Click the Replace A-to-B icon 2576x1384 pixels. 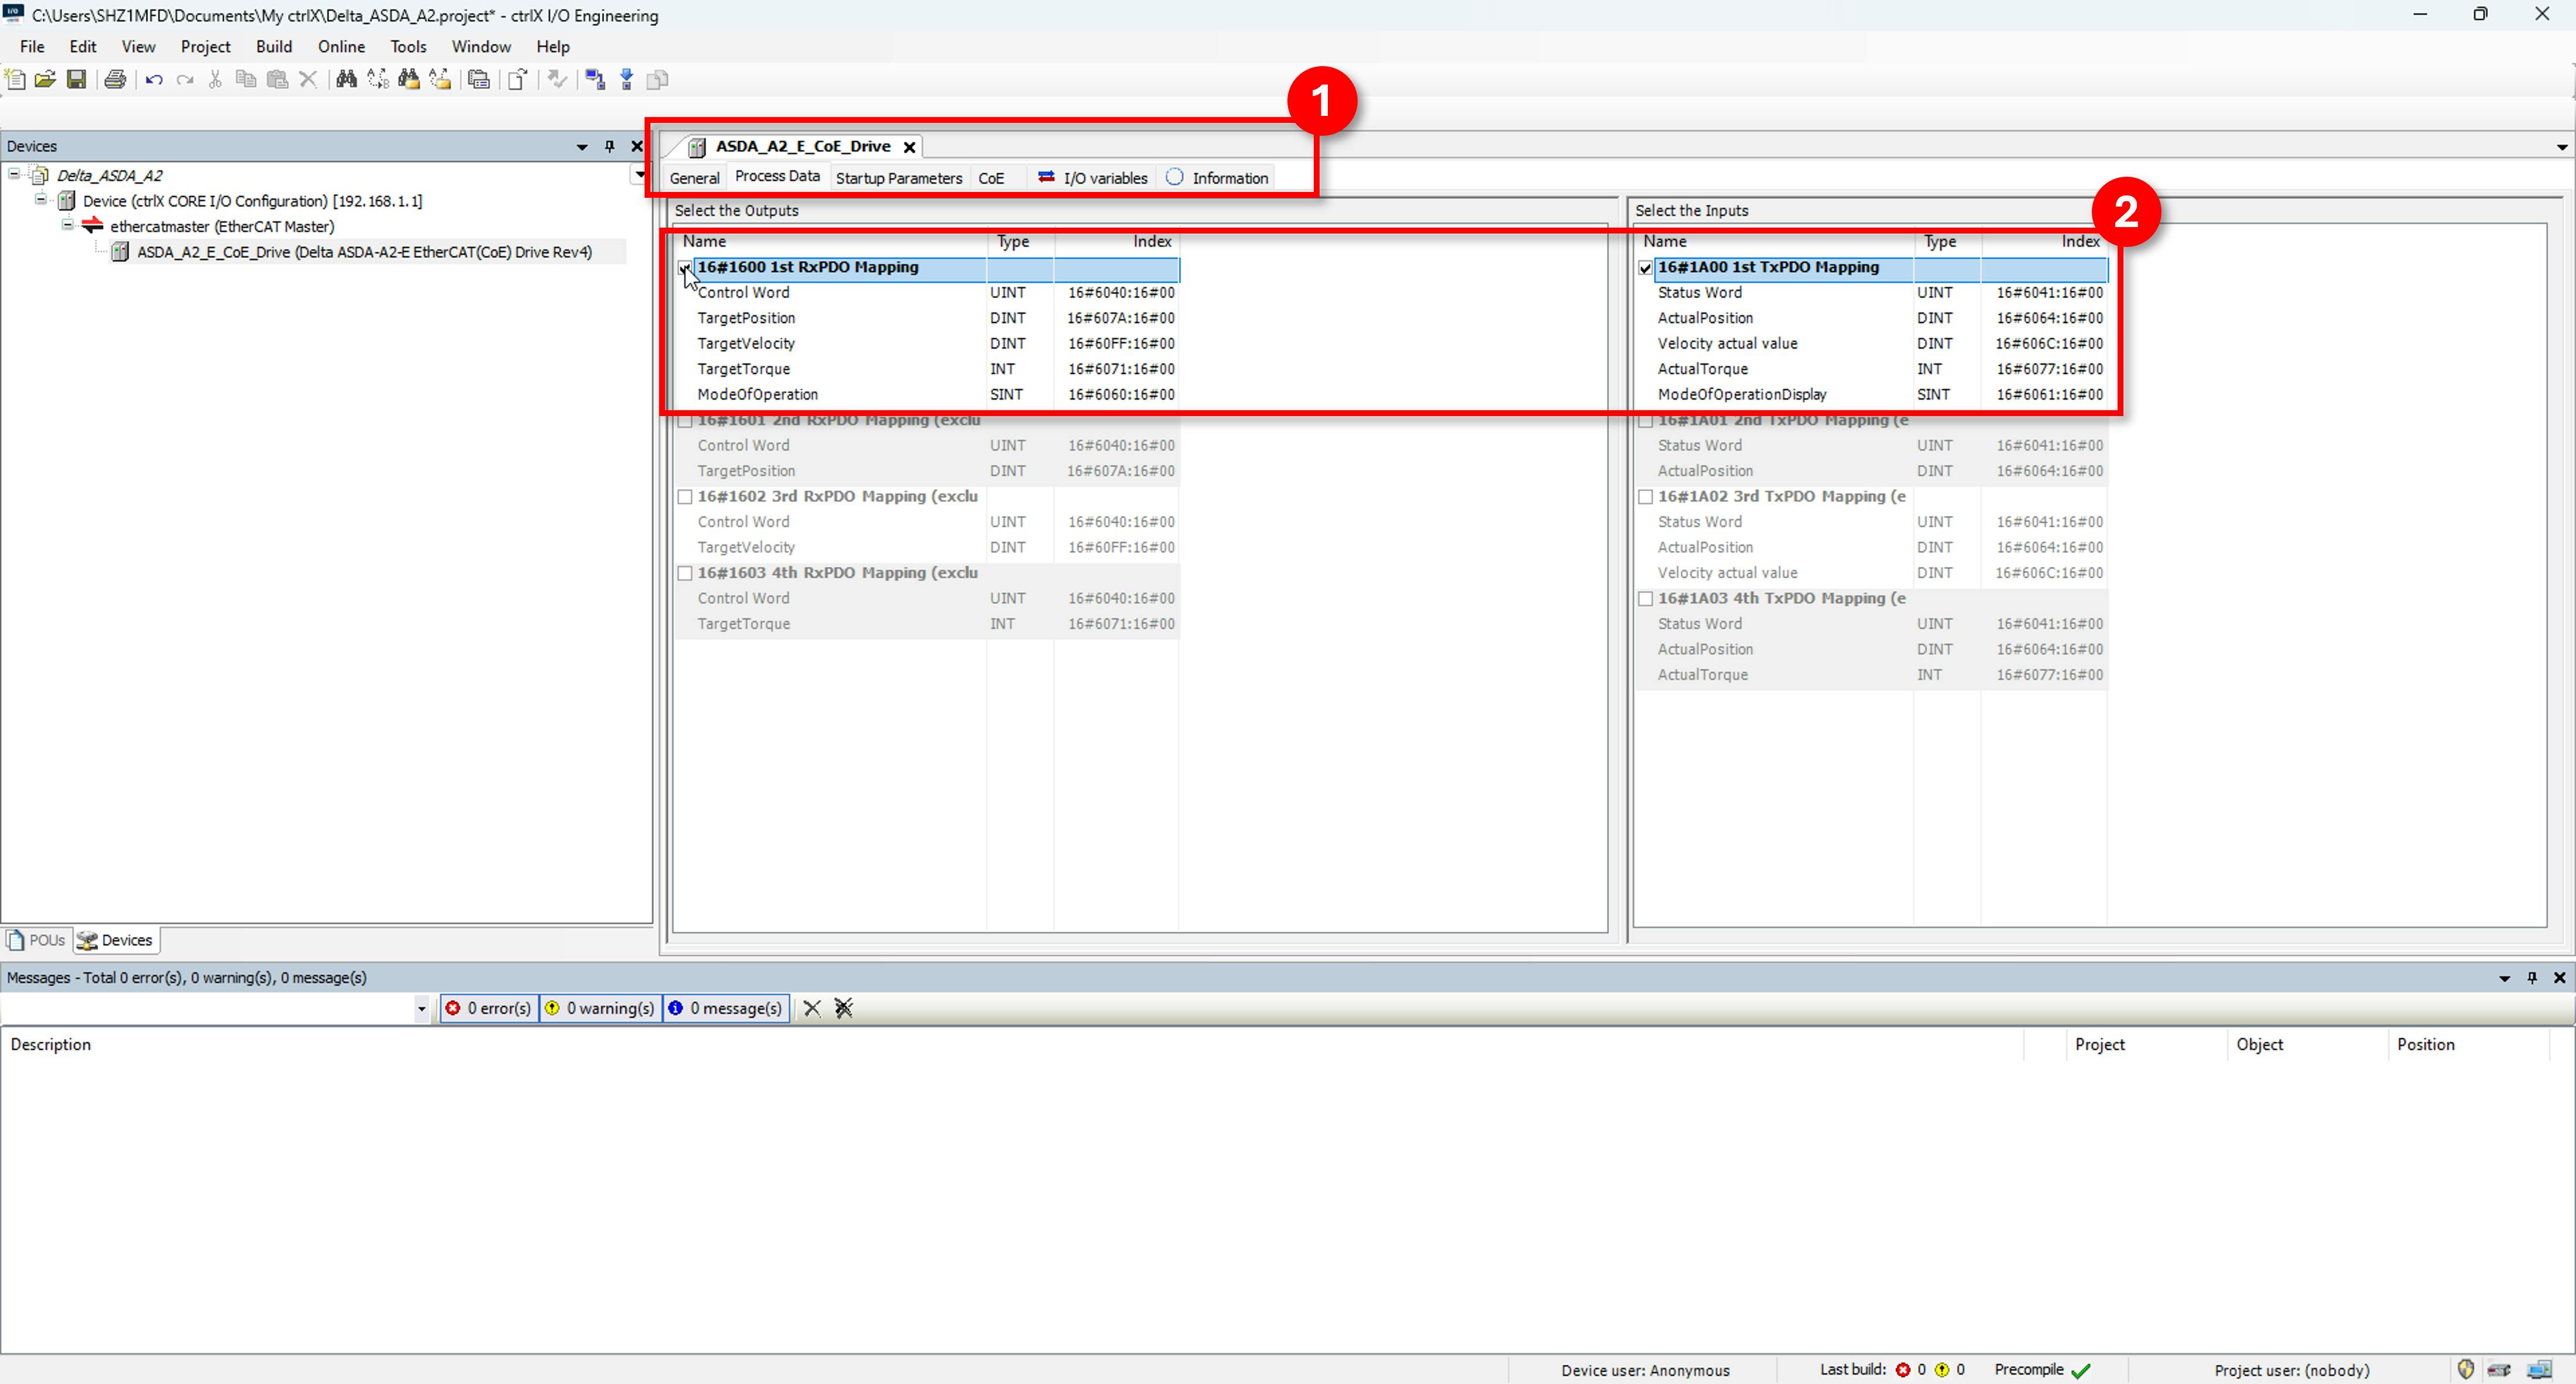point(378,80)
